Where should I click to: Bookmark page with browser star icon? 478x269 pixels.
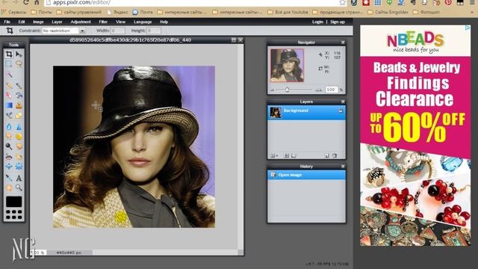tap(342, 3)
